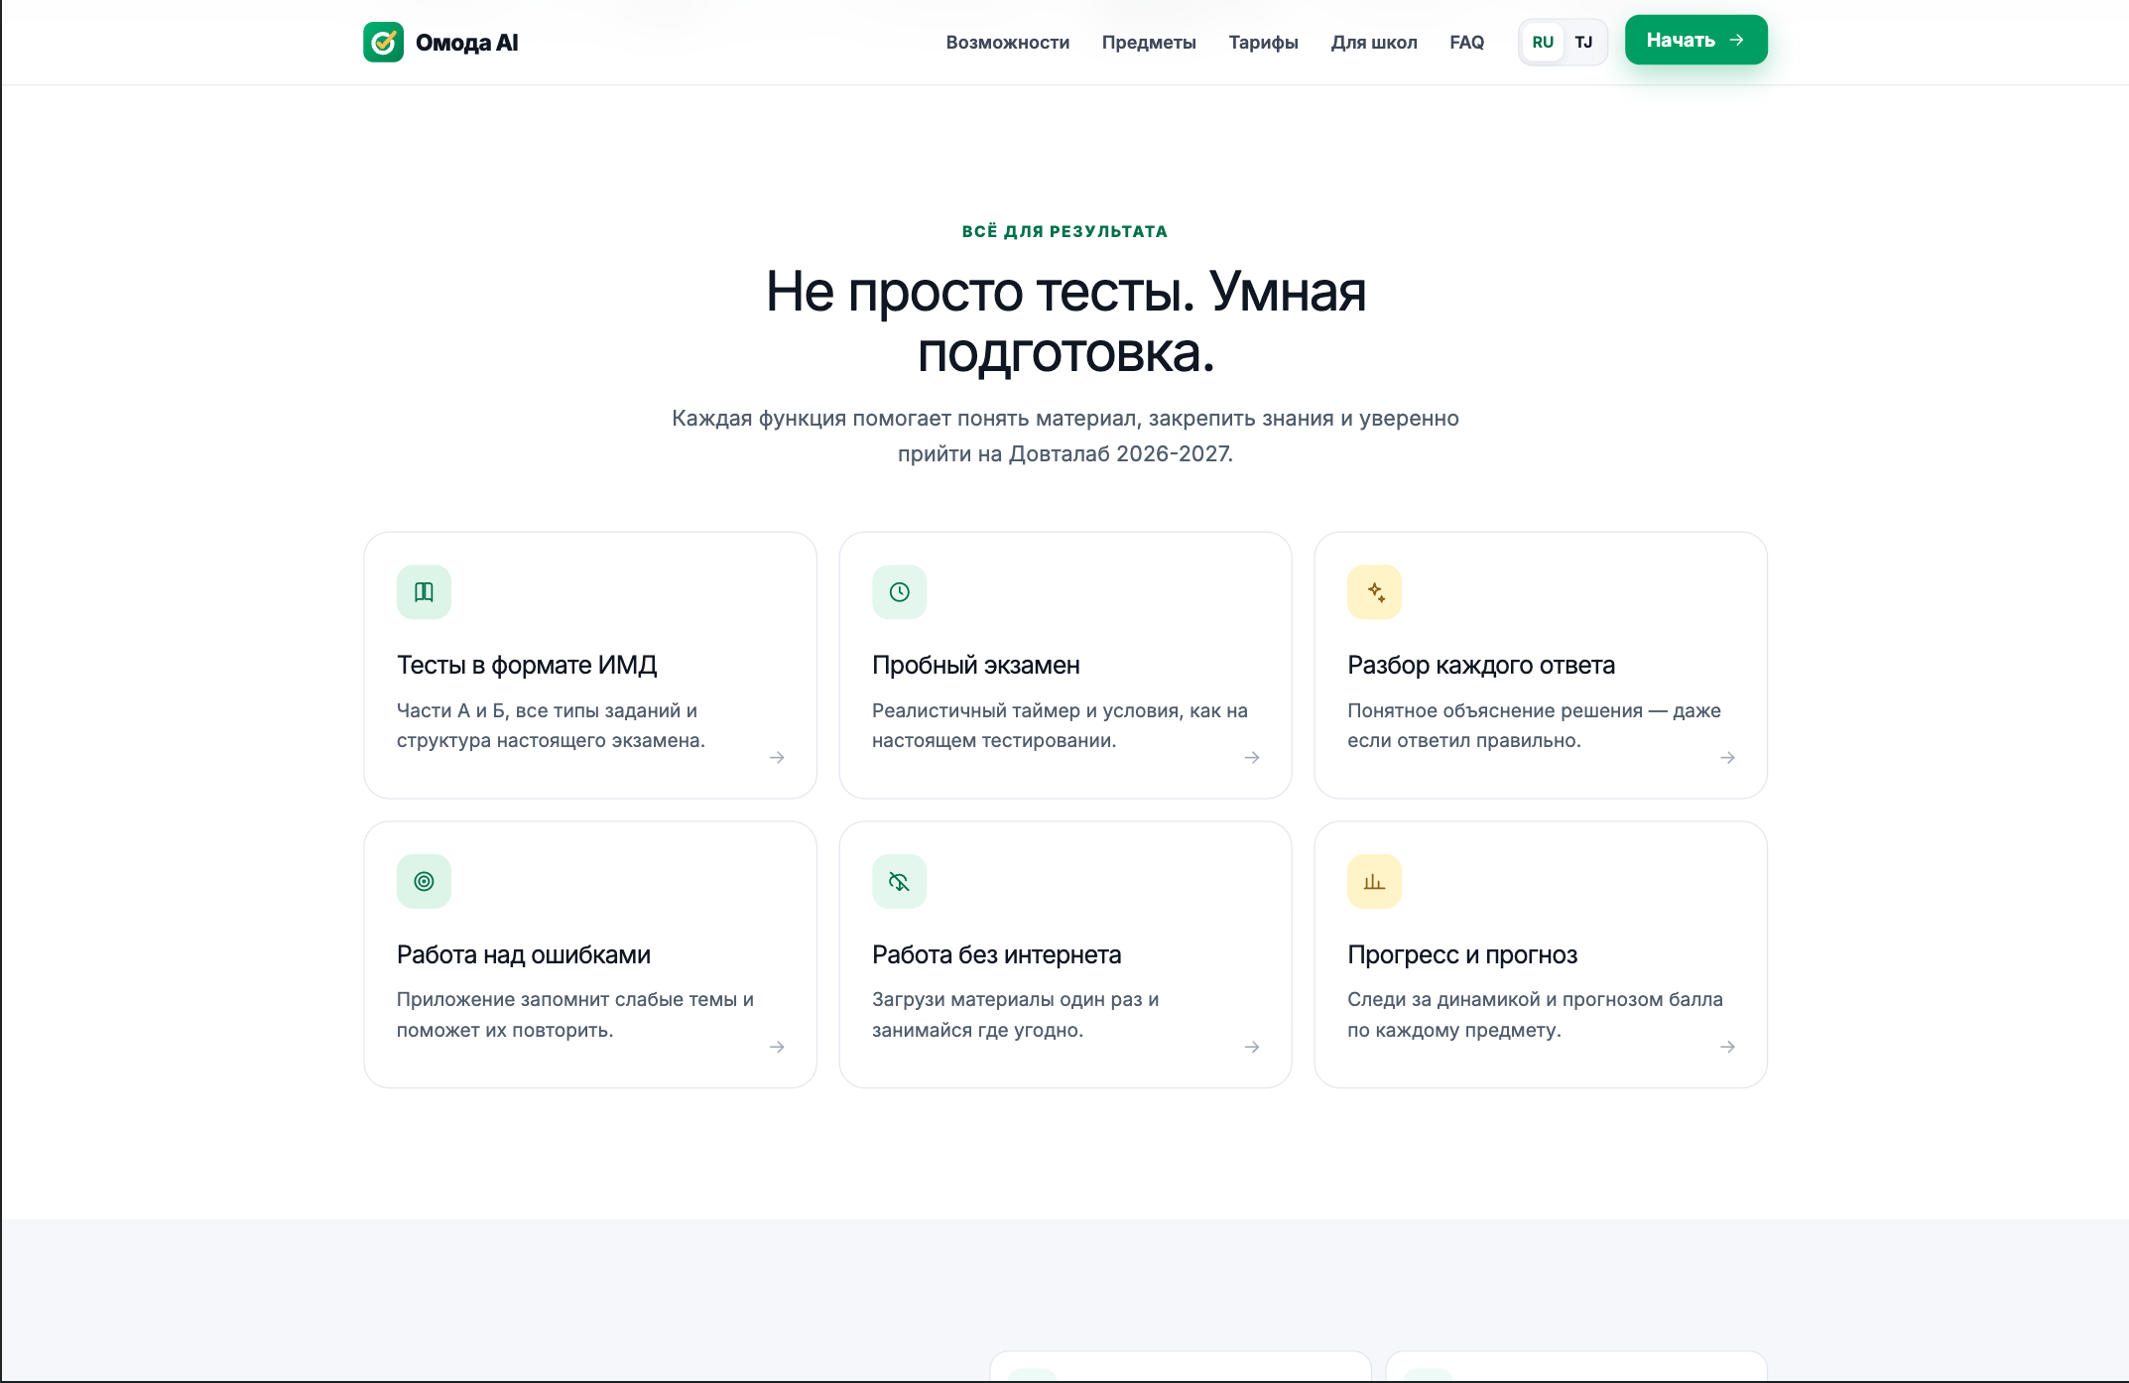Switch language to RU
This screenshot has height=1383, width=2129.
(x=1543, y=43)
